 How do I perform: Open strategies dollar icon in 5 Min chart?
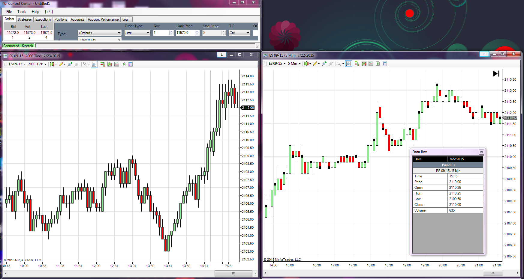click(378, 64)
